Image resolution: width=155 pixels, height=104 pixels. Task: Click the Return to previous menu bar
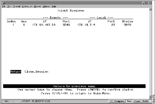[74, 86]
